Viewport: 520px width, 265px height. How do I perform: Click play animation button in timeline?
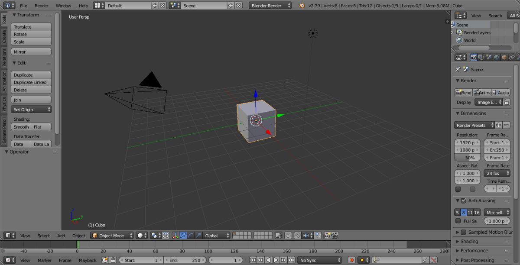(276, 260)
